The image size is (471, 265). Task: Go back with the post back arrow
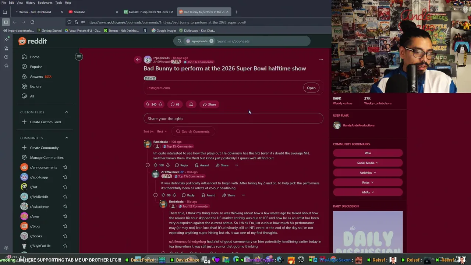click(x=138, y=60)
